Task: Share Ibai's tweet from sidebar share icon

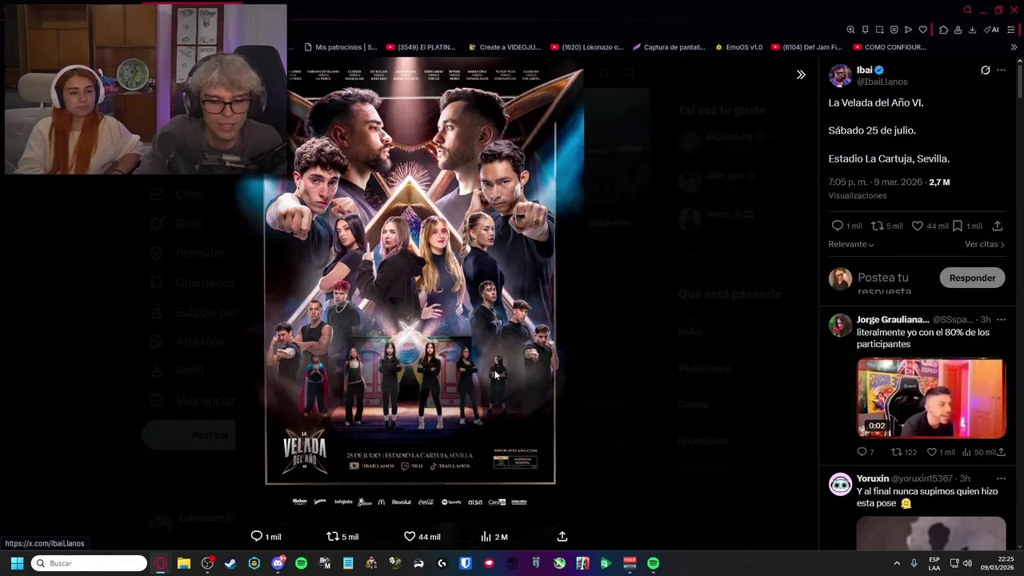Action: (997, 226)
